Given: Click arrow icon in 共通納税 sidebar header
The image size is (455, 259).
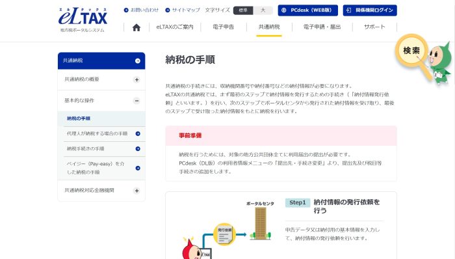Looking at the screenshot, I should click(x=138, y=61).
